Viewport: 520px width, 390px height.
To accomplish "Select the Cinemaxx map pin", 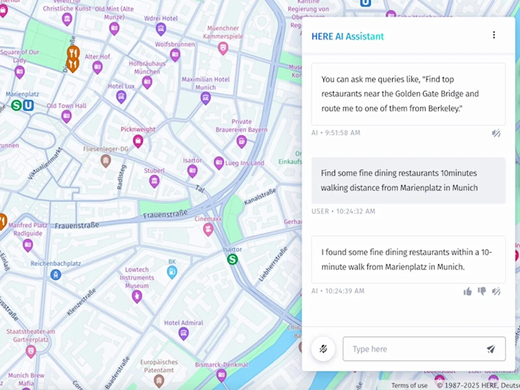I will click(208, 230).
